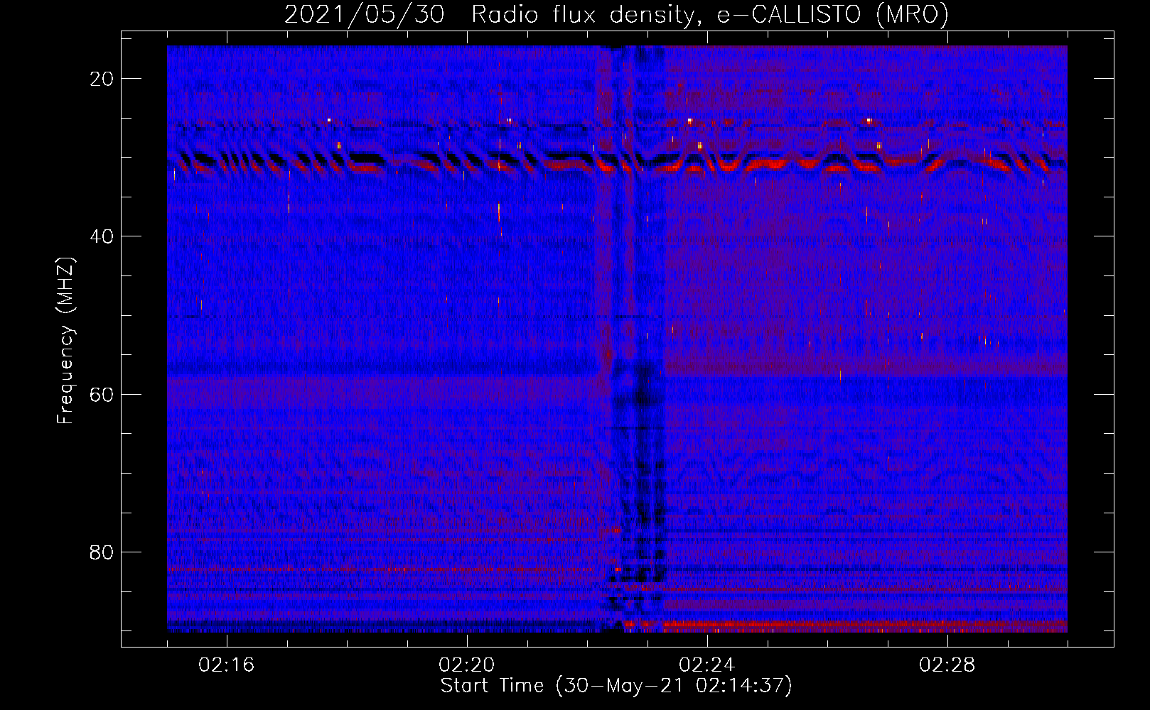
Task: Click the 02:24 time tick label
Action: 707,665
